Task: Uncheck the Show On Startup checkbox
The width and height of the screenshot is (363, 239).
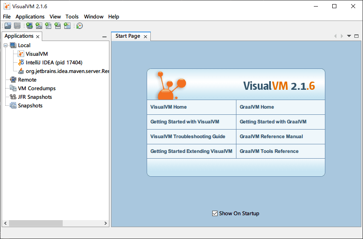Action: (215, 213)
